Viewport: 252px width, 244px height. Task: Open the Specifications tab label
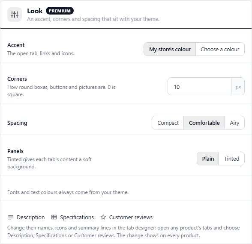[77, 217]
